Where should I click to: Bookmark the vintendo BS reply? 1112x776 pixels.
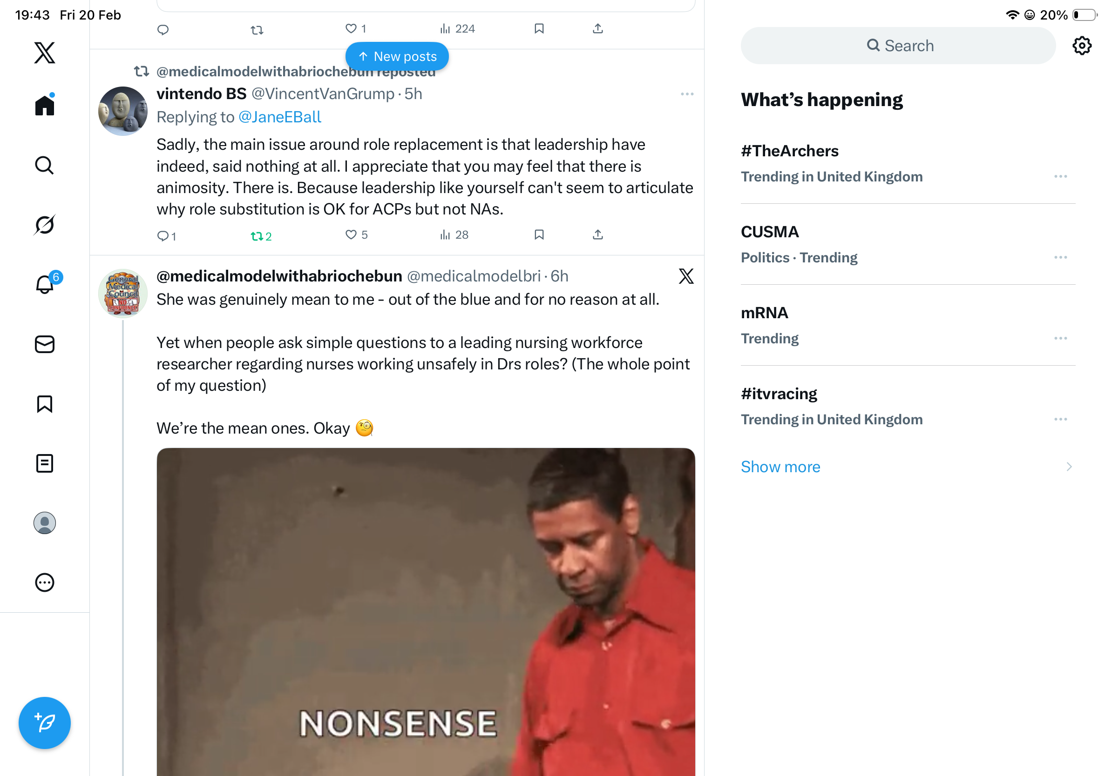(539, 235)
